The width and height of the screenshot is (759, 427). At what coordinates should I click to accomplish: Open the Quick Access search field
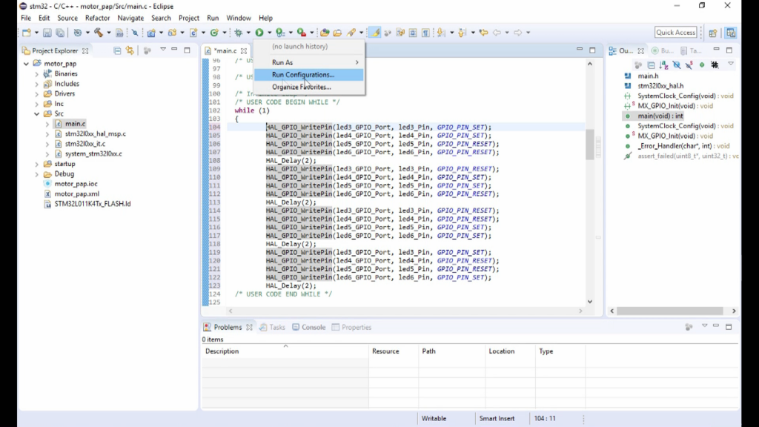(x=675, y=33)
